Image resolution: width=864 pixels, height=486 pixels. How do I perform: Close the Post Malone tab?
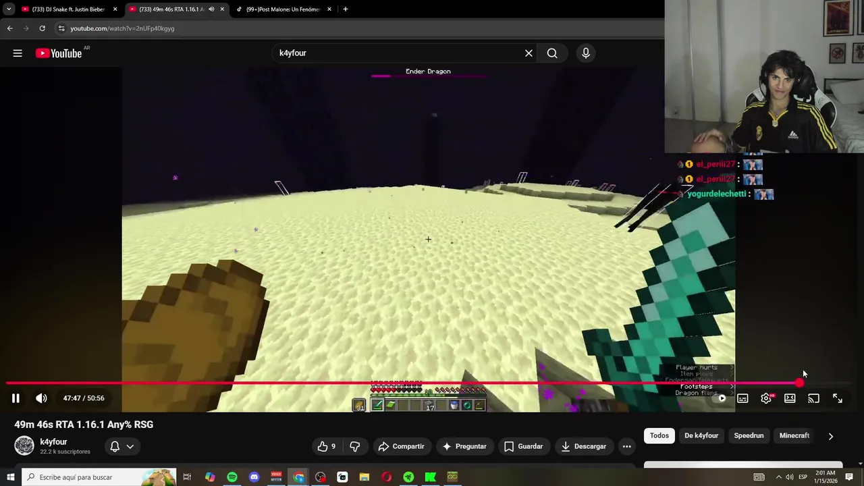coord(329,9)
